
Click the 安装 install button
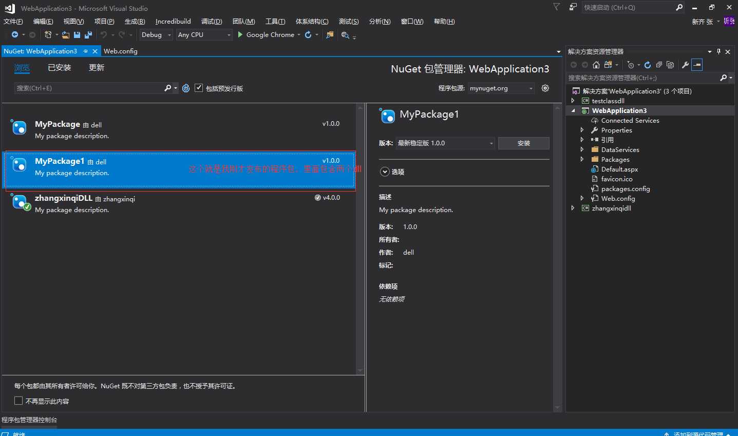tap(524, 143)
